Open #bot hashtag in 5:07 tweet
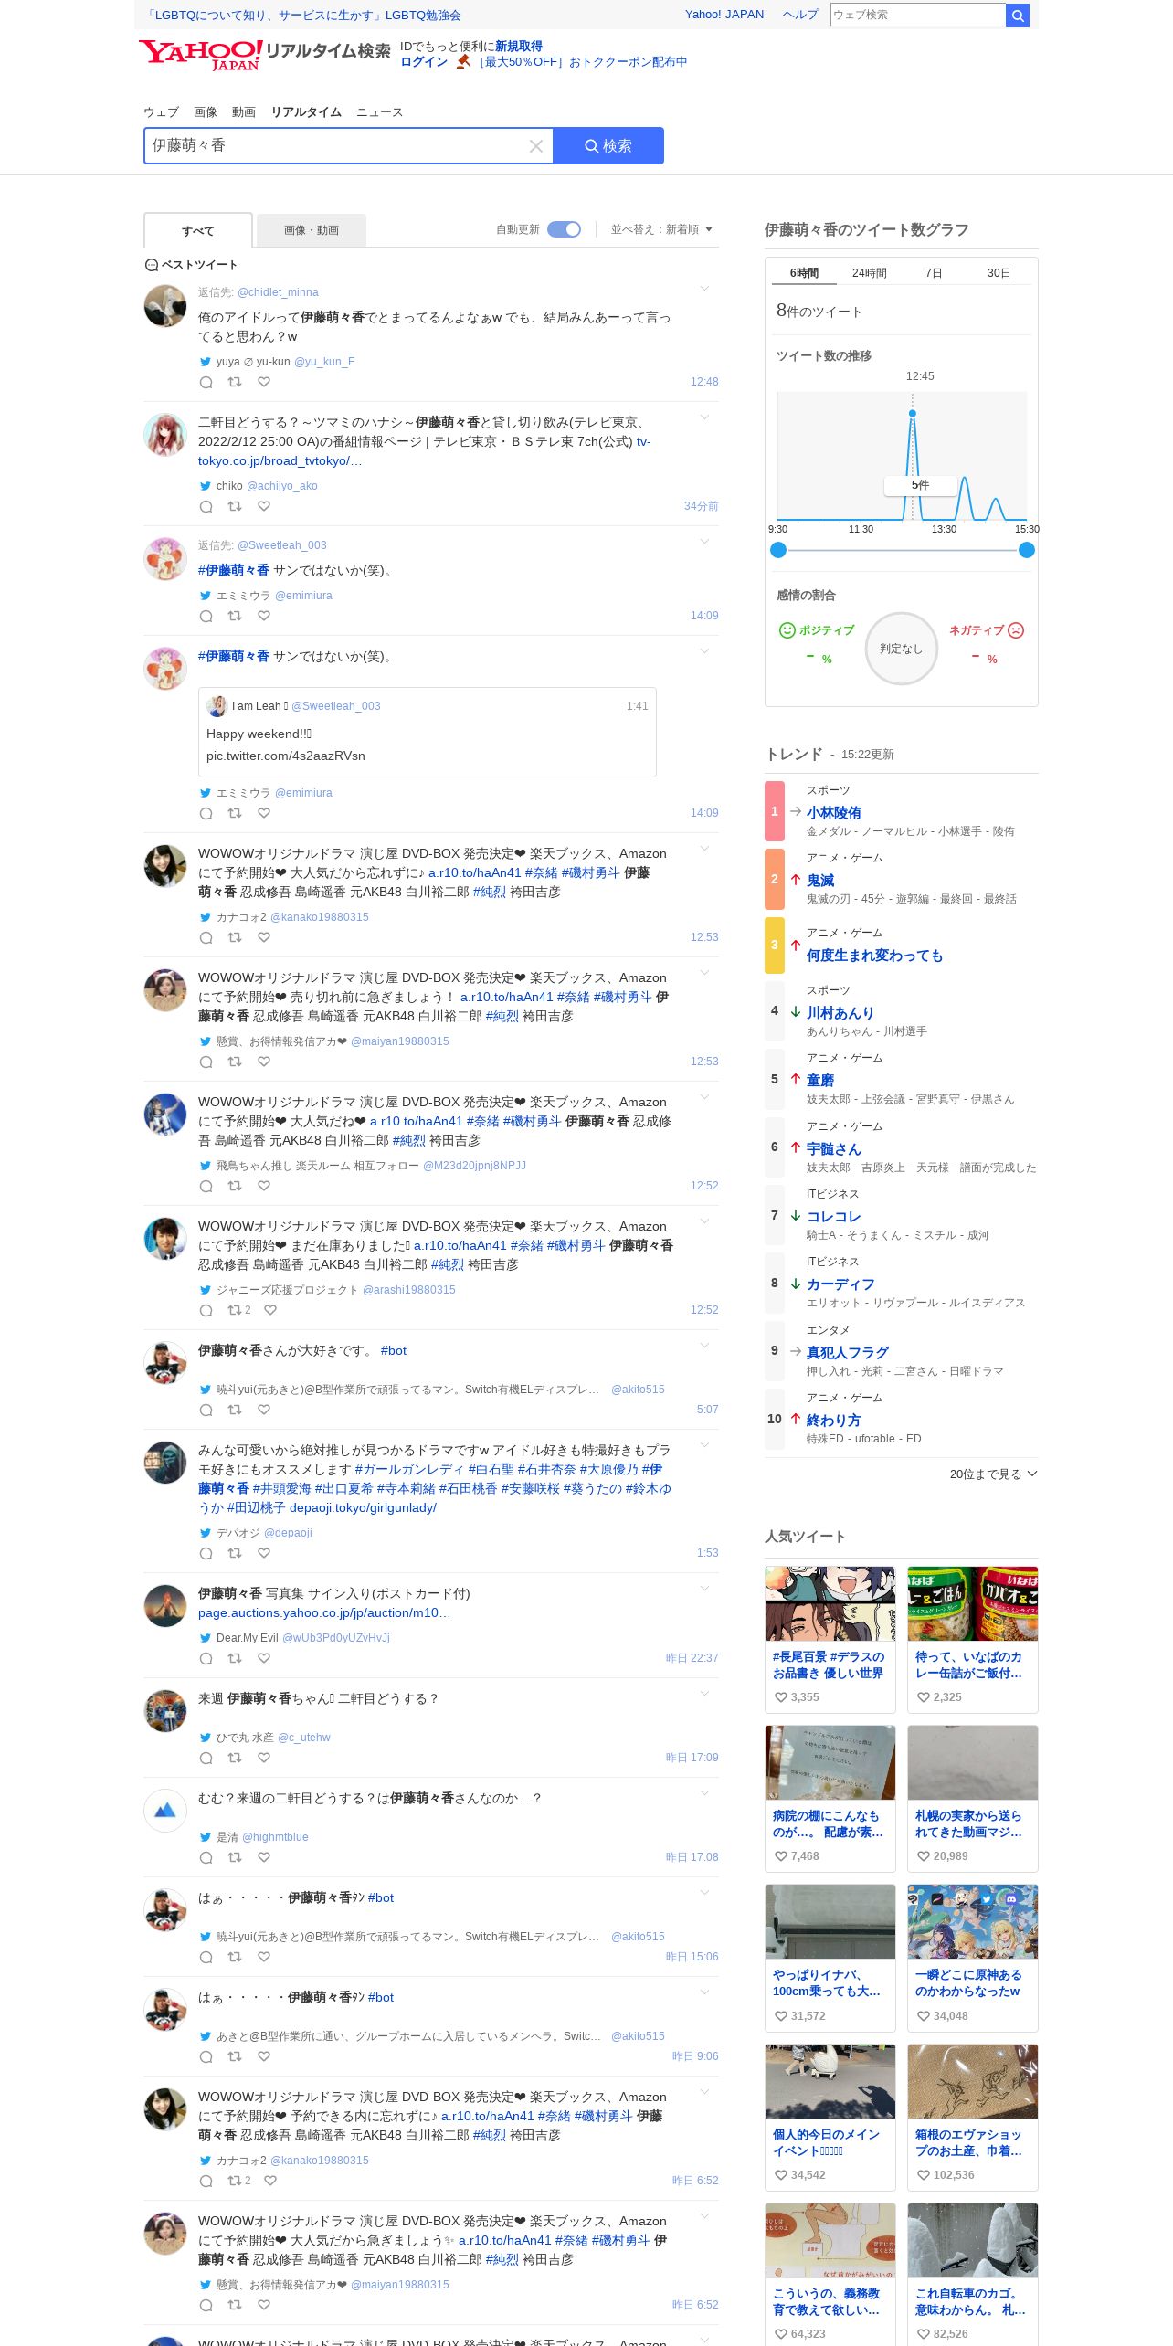1173x2346 pixels. [394, 1350]
